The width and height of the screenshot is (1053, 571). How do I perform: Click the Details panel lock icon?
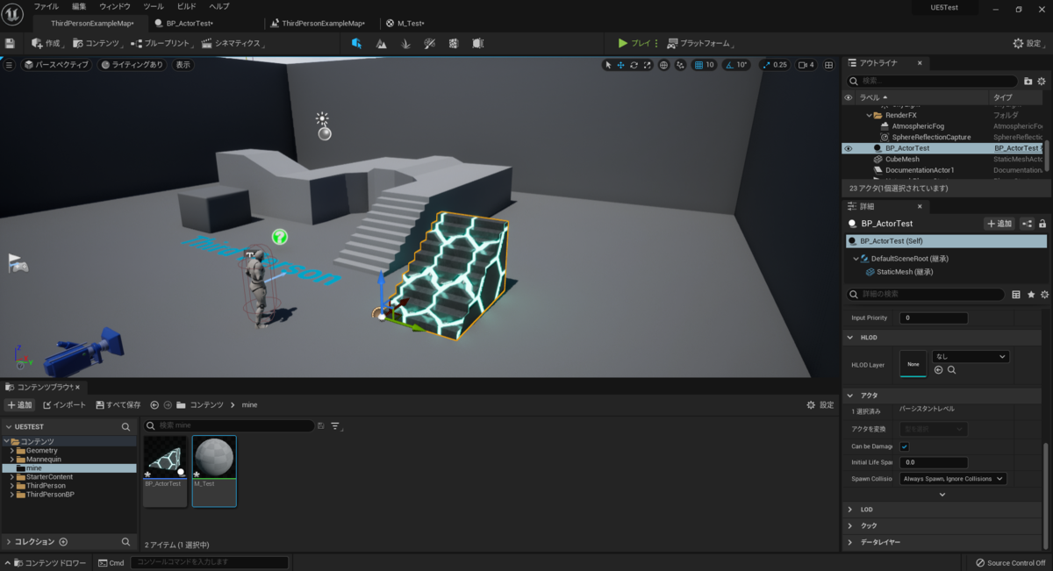1042,224
